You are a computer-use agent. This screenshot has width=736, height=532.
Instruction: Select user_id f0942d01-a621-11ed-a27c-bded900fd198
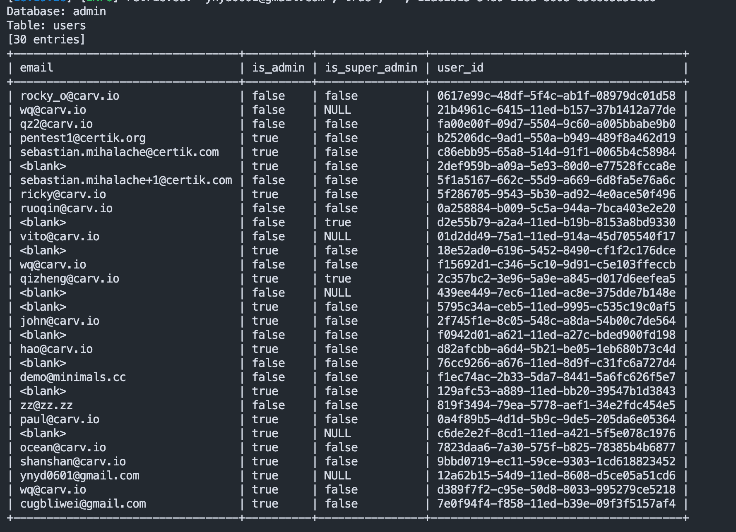[556, 335]
